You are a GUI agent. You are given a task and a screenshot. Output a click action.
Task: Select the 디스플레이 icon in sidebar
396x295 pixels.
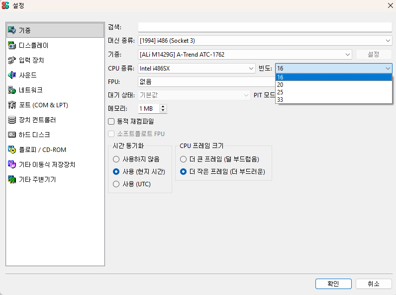(12, 45)
